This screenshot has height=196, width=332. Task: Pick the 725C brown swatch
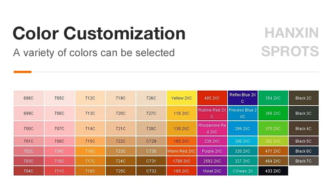click(120, 171)
